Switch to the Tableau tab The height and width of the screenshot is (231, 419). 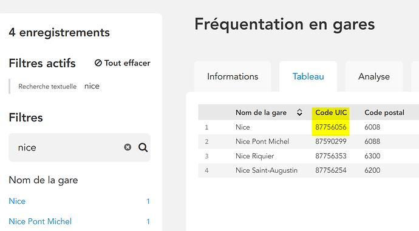(308, 76)
